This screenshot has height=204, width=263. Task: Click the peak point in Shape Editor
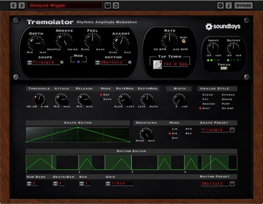78,128
